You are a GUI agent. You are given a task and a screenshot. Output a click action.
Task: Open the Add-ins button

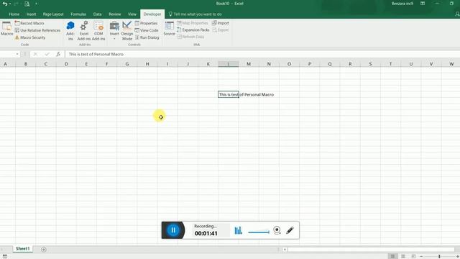70,30
